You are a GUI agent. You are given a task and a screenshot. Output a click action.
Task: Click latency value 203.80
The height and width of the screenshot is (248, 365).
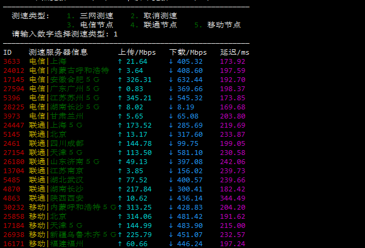tap(233, 116)
